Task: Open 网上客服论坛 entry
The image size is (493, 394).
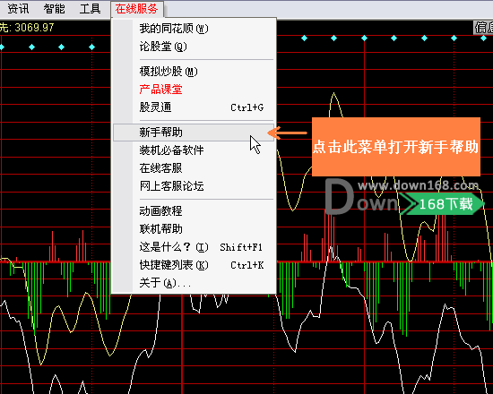Action: (x=194, y=186)
